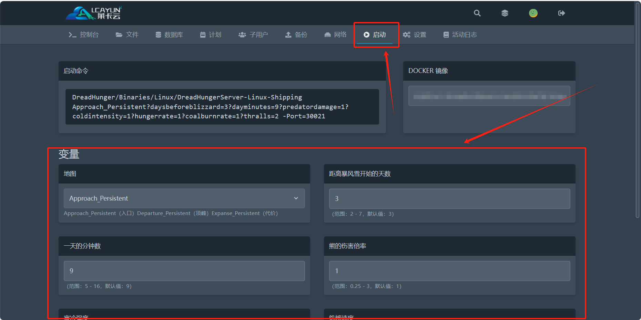Open the 网络 tab
Image resolution: width=641 pixels, height=320 pixels.
coord(335,35)
